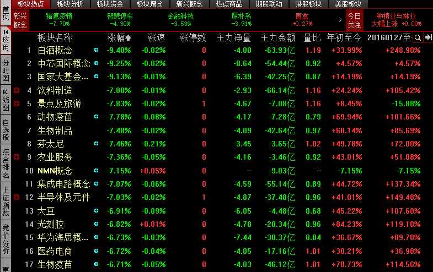Open K线图 in the left sidebar
Viewport: 433px width, 272px height.
point(6,100)
